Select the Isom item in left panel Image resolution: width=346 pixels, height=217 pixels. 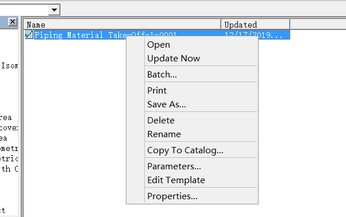9,65
